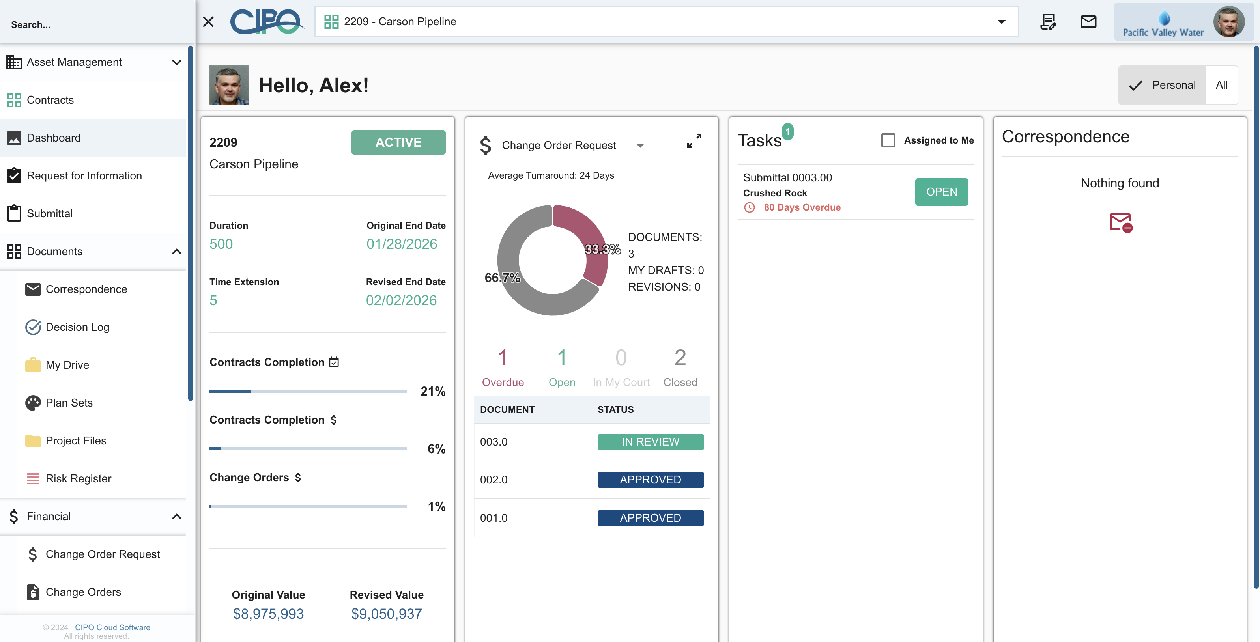Go to Submittal in sidebar menu
This screenshot has height=642, width=1260.
tap(49, 214)
